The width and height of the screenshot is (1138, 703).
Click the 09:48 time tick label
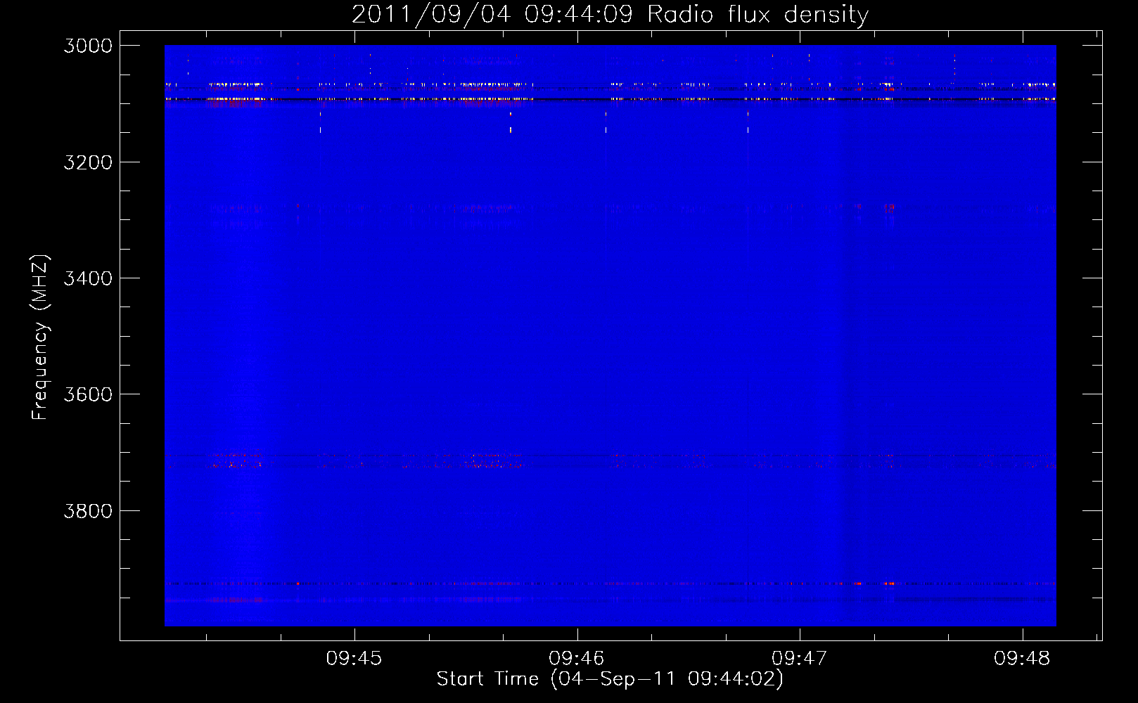tap(1022, 659)
